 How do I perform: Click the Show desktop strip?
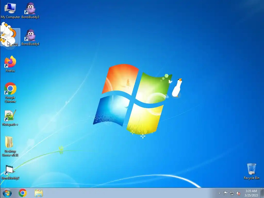click(262, 193)
